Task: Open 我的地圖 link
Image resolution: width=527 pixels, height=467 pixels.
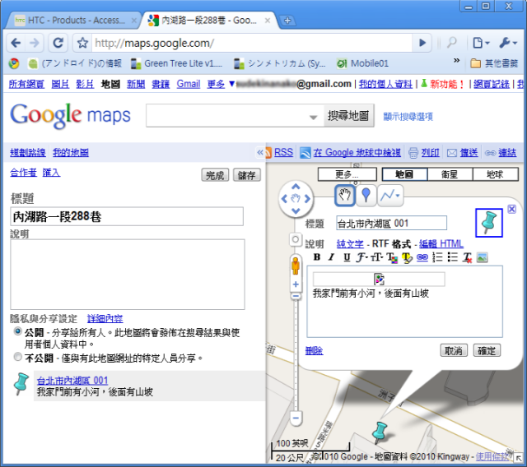Action: click(71, 153)
